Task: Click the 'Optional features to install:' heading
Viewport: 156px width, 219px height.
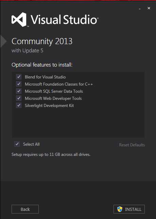Action: pyautogui.click(x=42, y=65)
